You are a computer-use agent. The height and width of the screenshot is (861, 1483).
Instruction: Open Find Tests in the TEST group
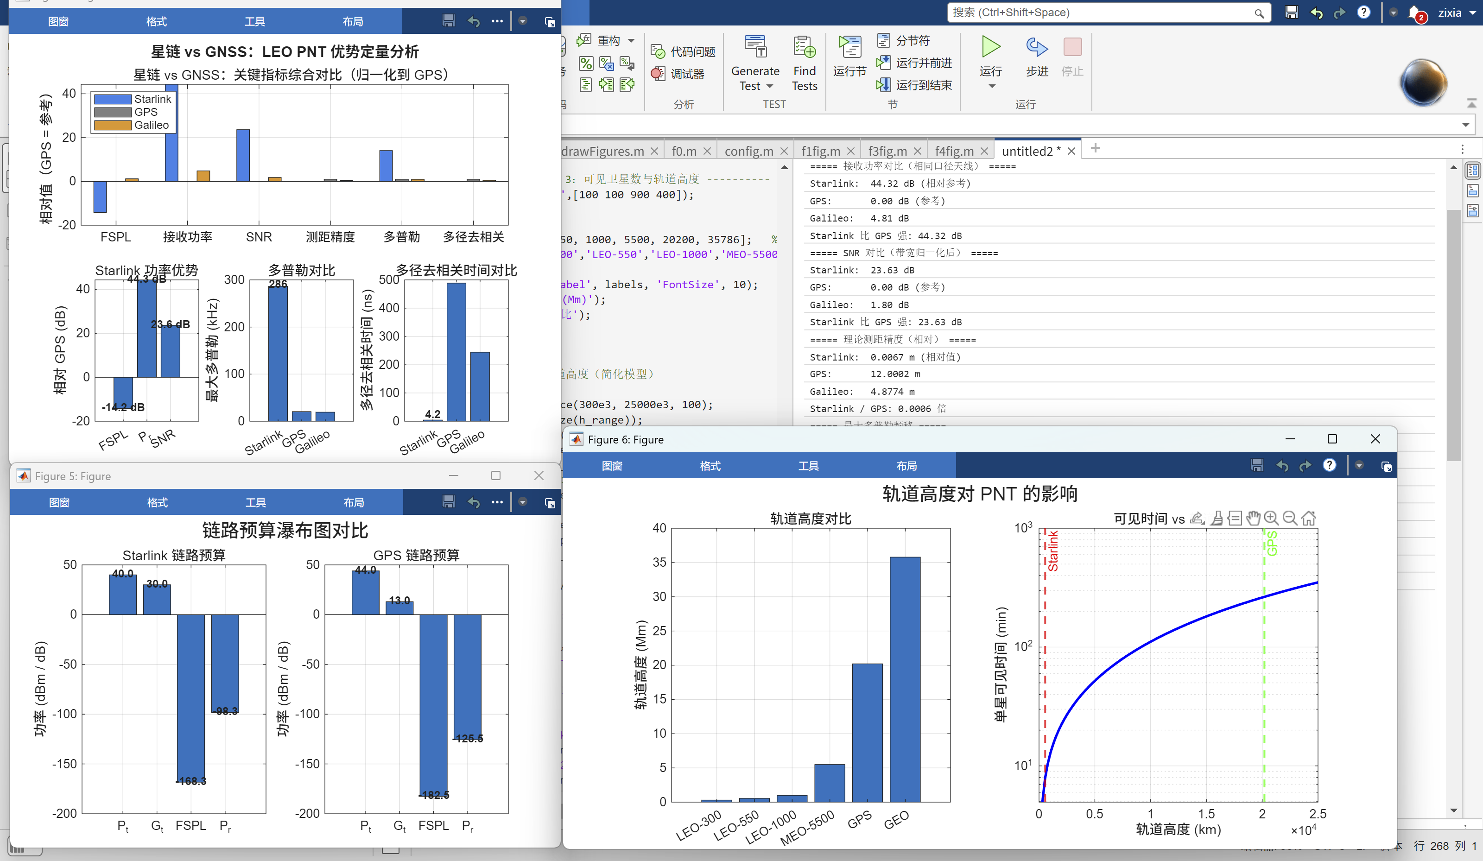click(804, 63)
